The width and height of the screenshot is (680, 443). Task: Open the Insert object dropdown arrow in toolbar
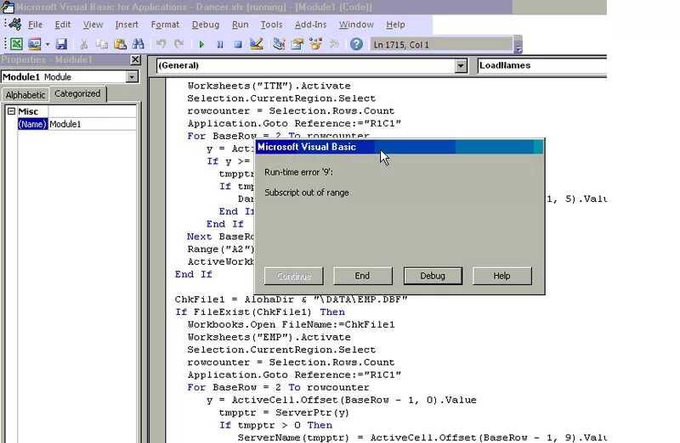(x=48, y=44)
